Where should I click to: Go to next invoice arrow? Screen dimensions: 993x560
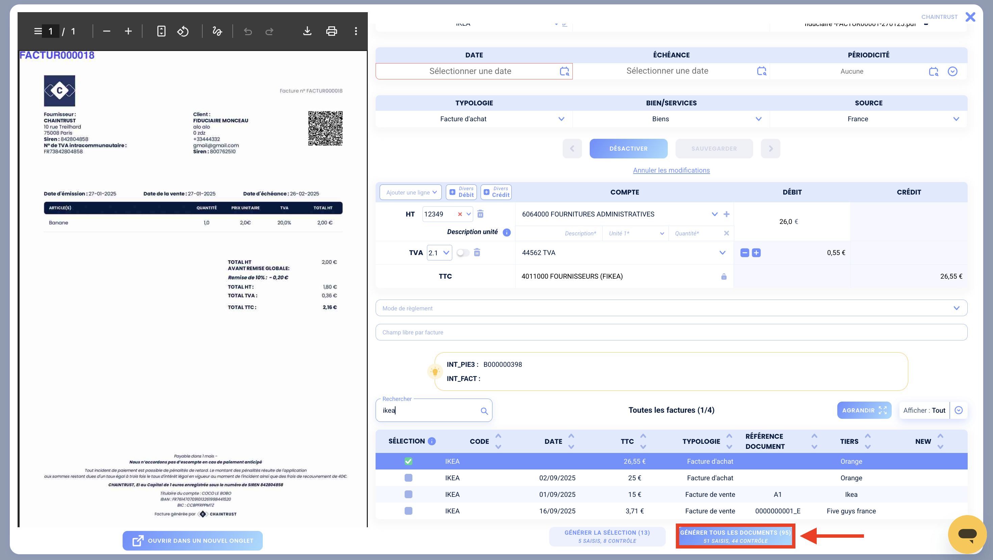tap(770, 149)
